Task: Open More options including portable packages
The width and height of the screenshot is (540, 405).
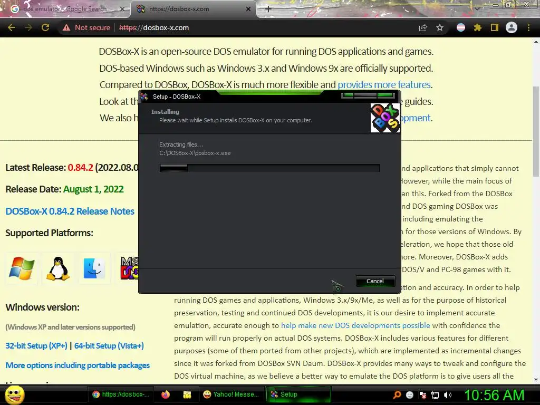Action: (78, 365)
